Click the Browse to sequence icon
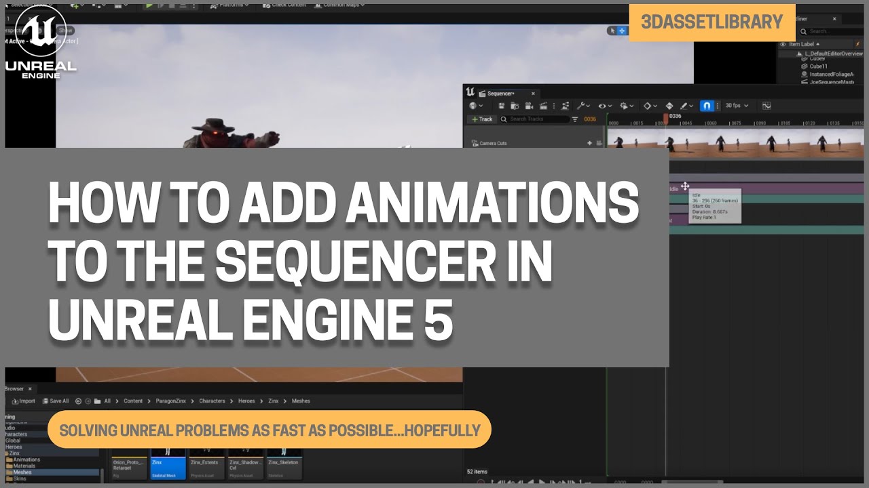The image size is (869, 488). (515, 106)
